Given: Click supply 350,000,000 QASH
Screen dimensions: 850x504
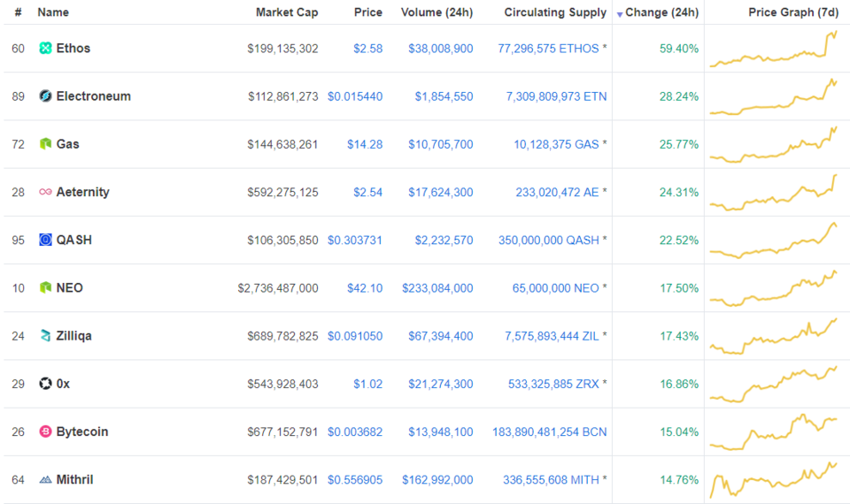Looking at the screenshot, I should point(549,241).
